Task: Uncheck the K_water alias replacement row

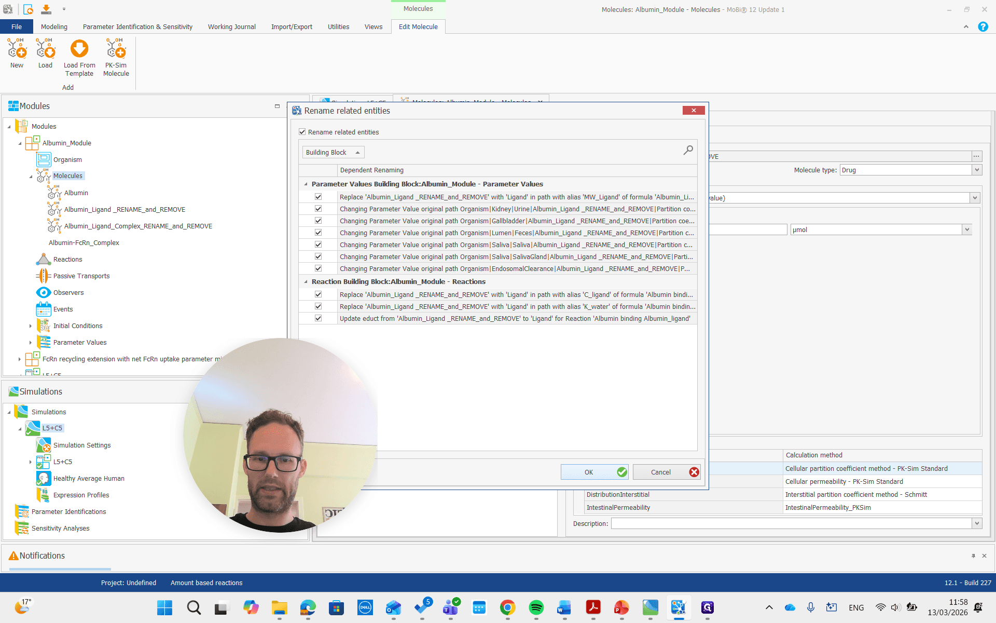Action: (318, 306)
